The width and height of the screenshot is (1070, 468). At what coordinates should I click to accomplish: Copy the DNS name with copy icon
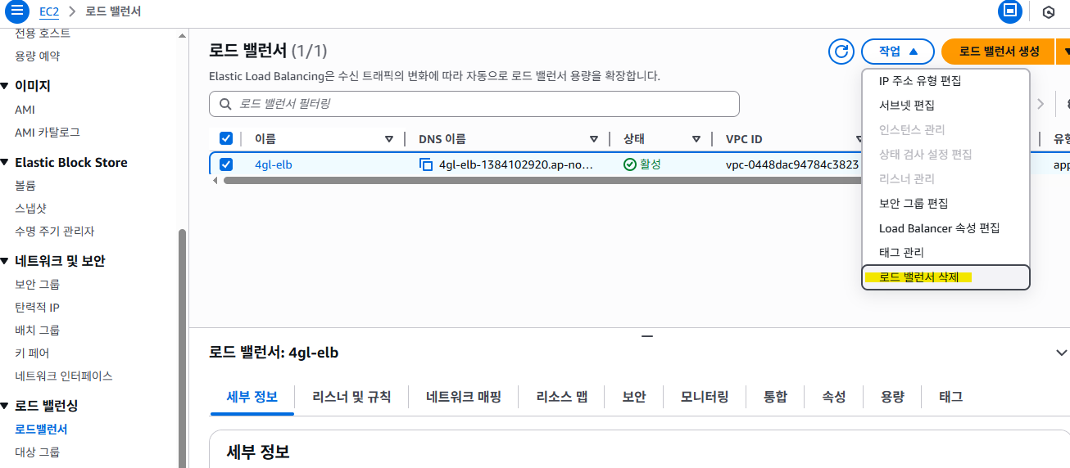(x=426, y=164)
